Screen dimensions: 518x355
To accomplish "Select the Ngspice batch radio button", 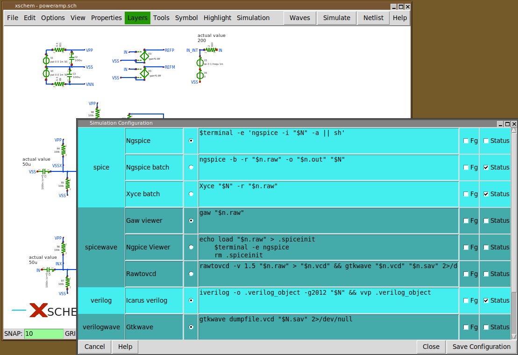I will [191, 167].
